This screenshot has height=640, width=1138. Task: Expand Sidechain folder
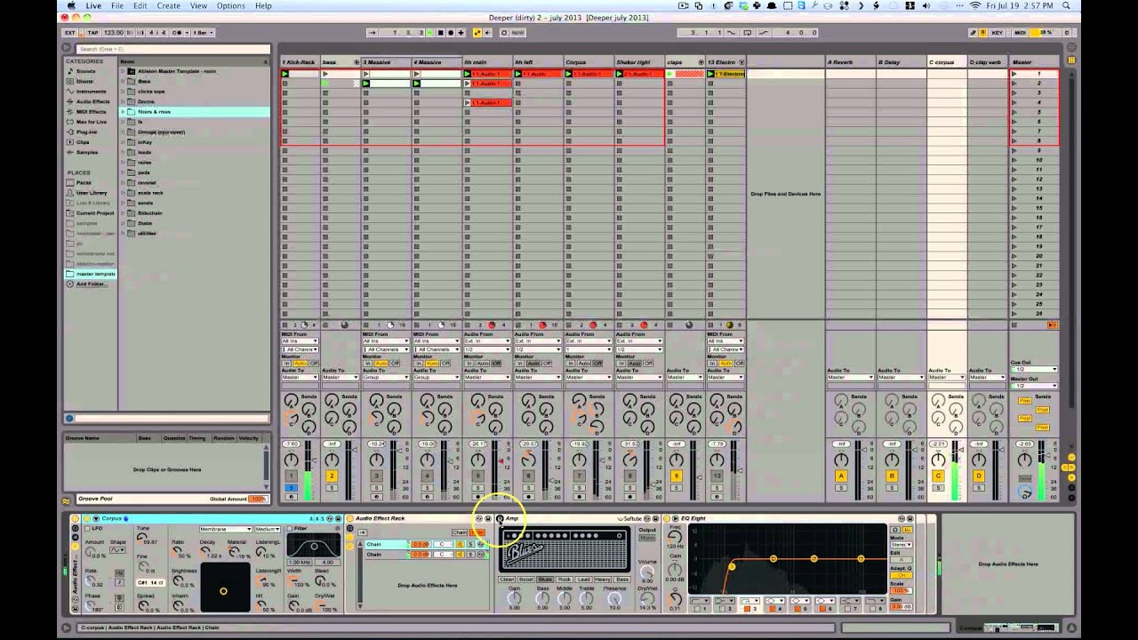coord(124,213)
